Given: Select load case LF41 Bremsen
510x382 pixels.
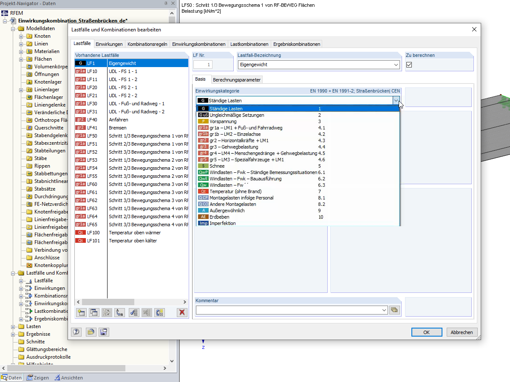Looking at the screenshot, I should coord(131,128).
